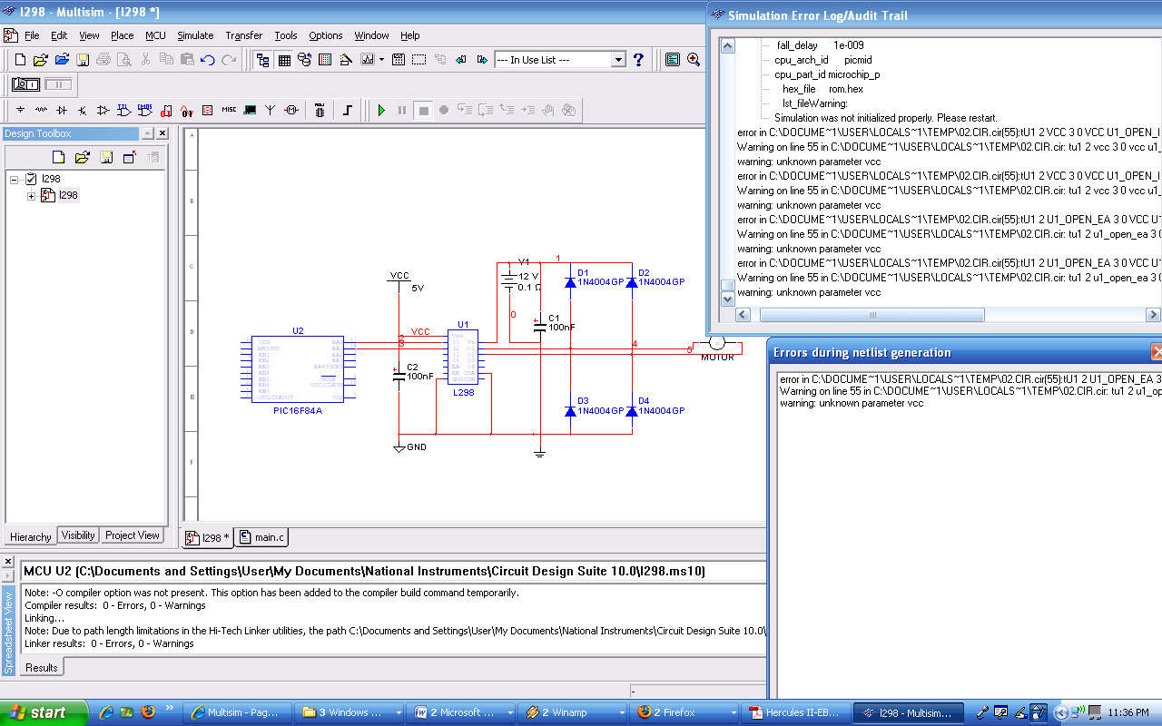The height and width of the screenshot is (726, 1162).
Task: Place a Transistor component
Action: pos(83,110)
